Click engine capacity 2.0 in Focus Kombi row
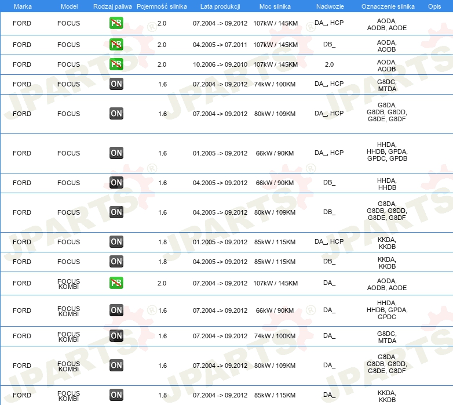This screenshot has width=453, height=405. (162, 283)
